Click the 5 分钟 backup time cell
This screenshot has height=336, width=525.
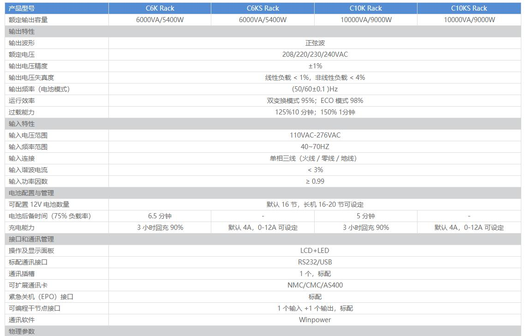click(365, 216)
